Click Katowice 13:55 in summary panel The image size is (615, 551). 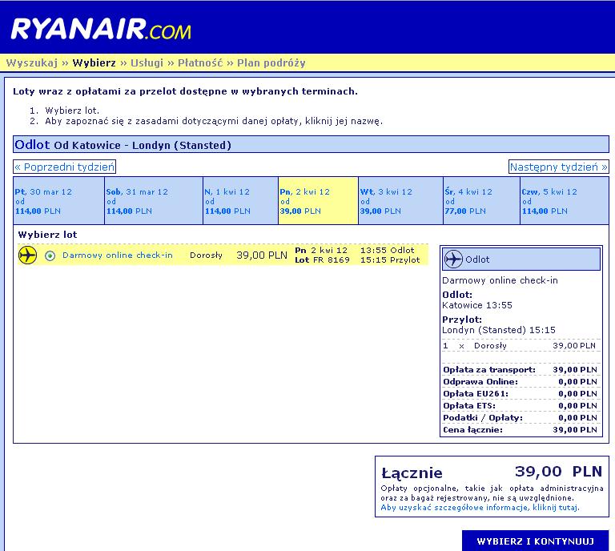[x=477, y=305]
